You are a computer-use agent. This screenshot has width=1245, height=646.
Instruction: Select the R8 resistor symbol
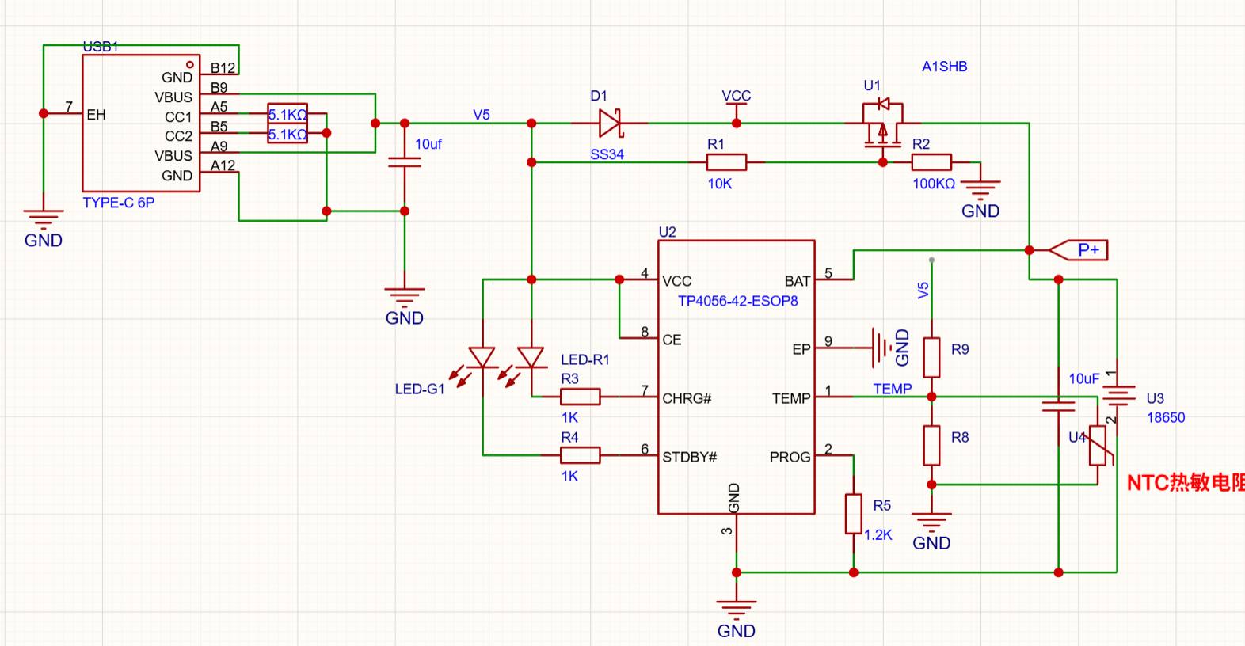click(931, 445)
